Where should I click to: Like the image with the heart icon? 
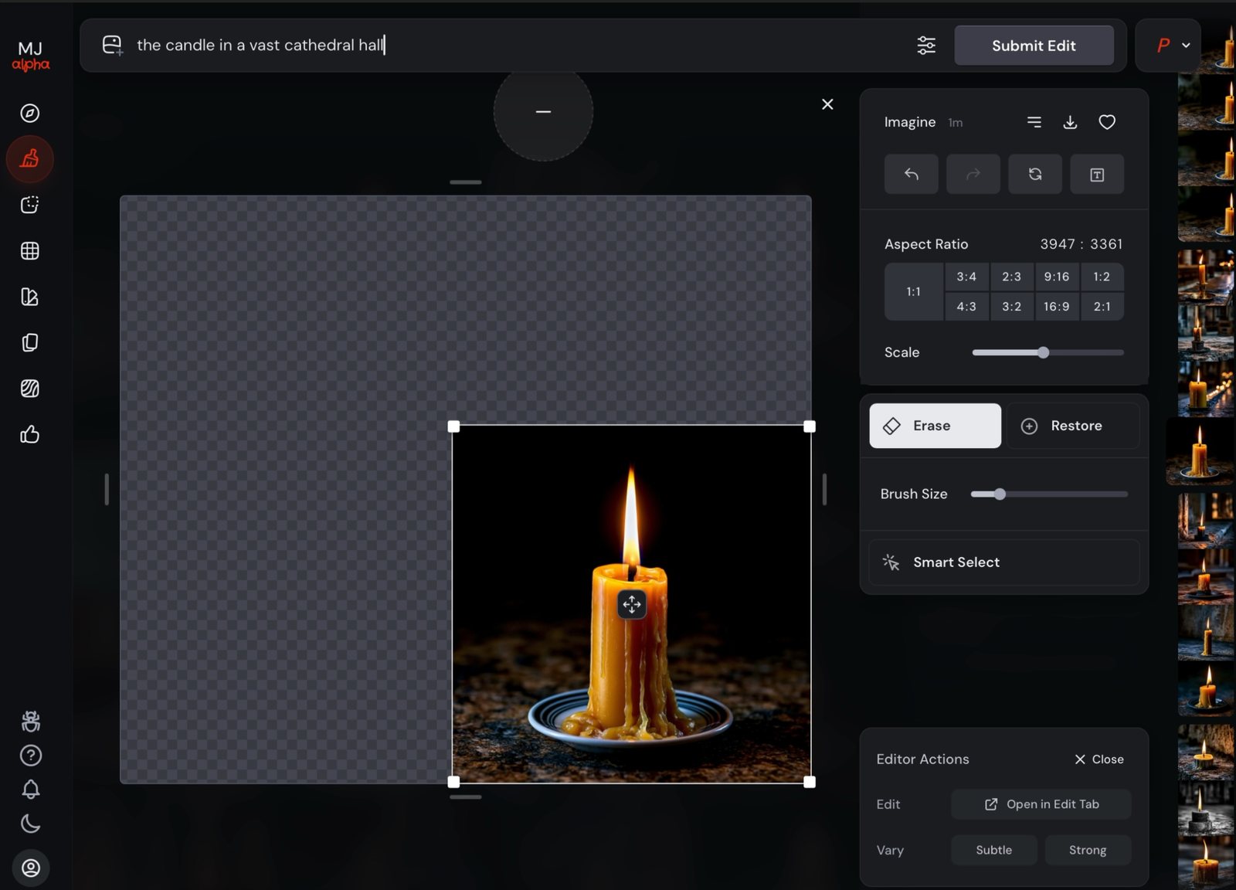pos(1107,122)
